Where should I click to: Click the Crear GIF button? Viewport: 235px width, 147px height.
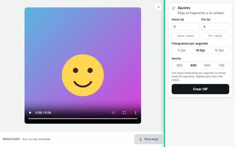[200, 89]
